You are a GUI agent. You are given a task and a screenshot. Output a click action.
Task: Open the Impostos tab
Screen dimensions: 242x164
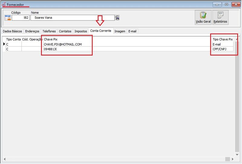pos(80,31)
